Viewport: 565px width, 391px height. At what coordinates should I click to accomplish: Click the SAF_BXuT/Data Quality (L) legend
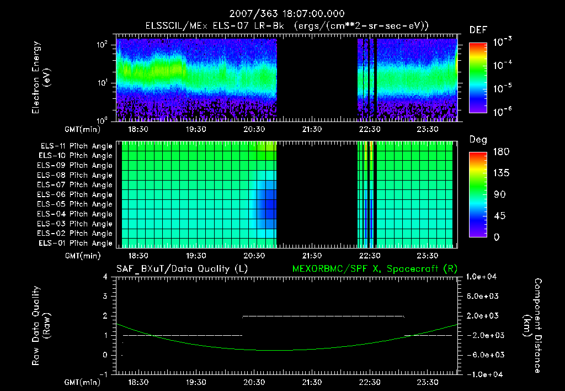[x=182, y=269]
